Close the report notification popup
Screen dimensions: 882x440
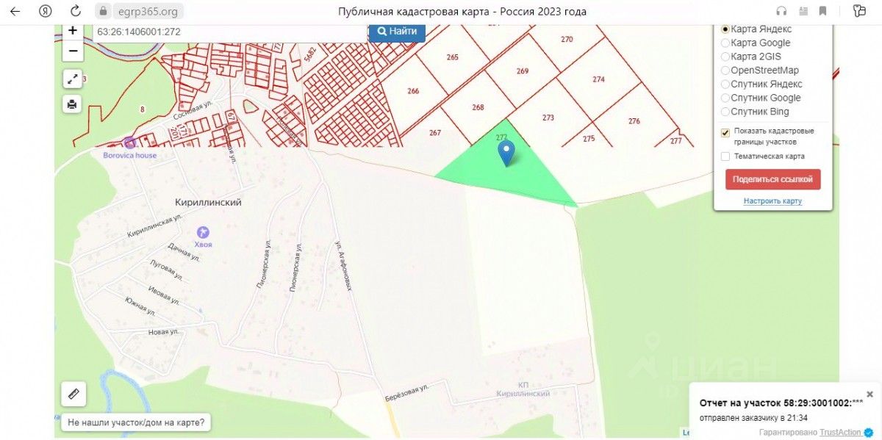point(870,394)
